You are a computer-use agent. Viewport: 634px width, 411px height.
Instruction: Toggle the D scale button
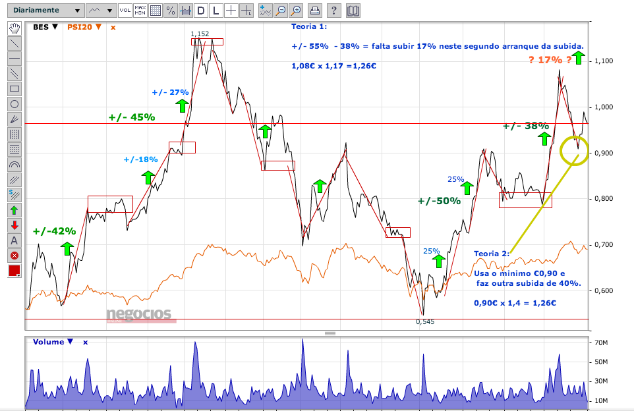pyautogui.click(x=201, y=11)
